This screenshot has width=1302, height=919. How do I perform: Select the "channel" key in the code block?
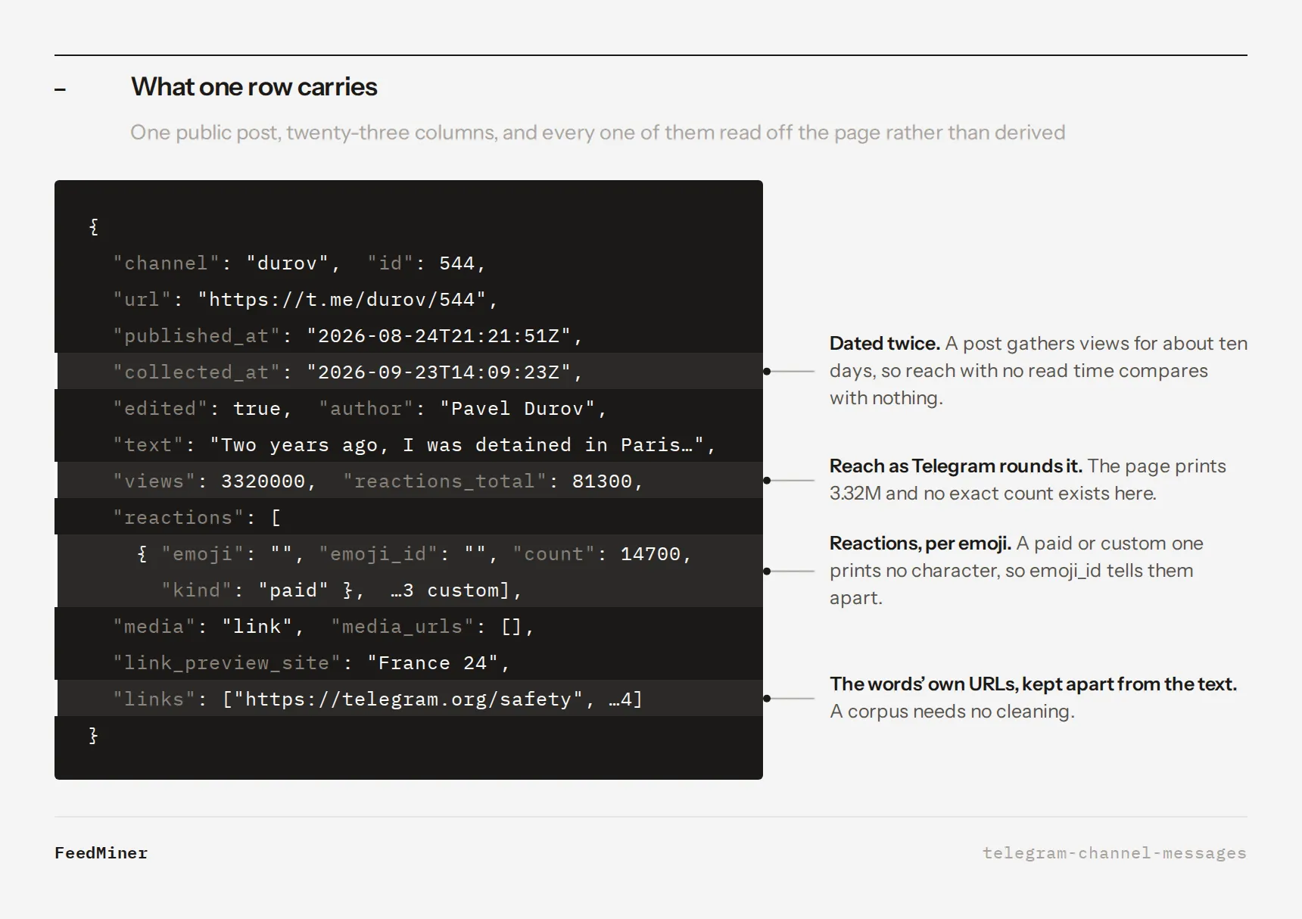pos(167,263)
